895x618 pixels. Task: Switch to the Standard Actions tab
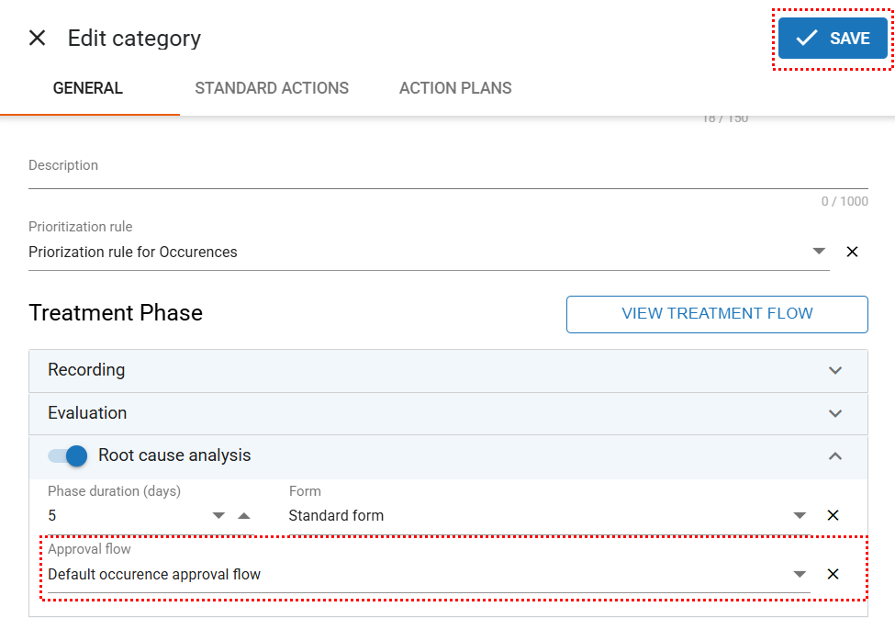[x=272, y=88]
